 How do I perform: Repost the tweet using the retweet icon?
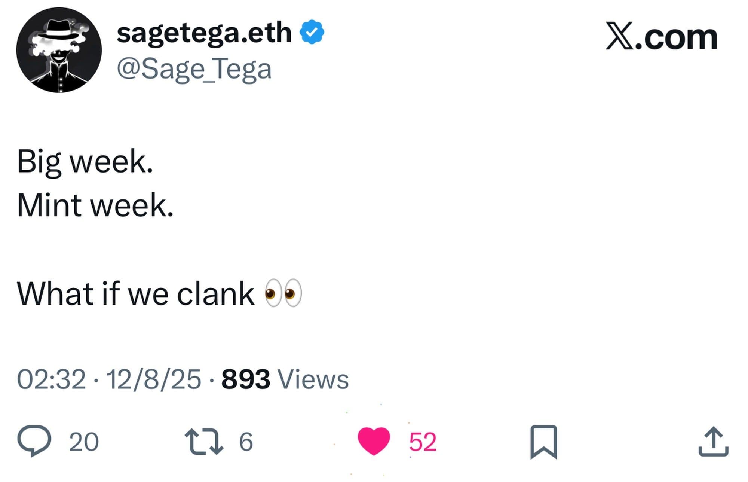[204, 442]
